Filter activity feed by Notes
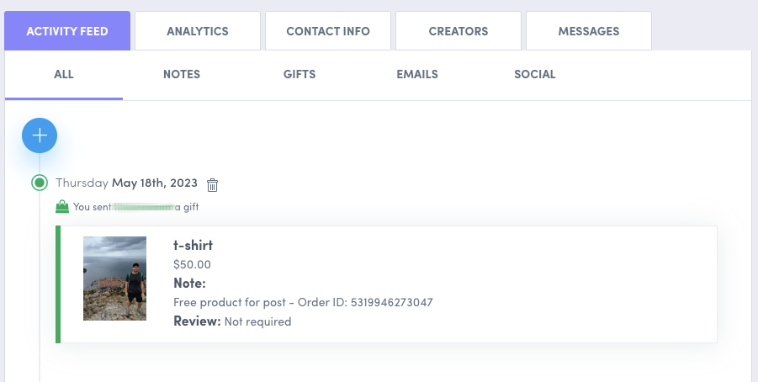Viewport: 758px width, 382px height. point(182,74)
